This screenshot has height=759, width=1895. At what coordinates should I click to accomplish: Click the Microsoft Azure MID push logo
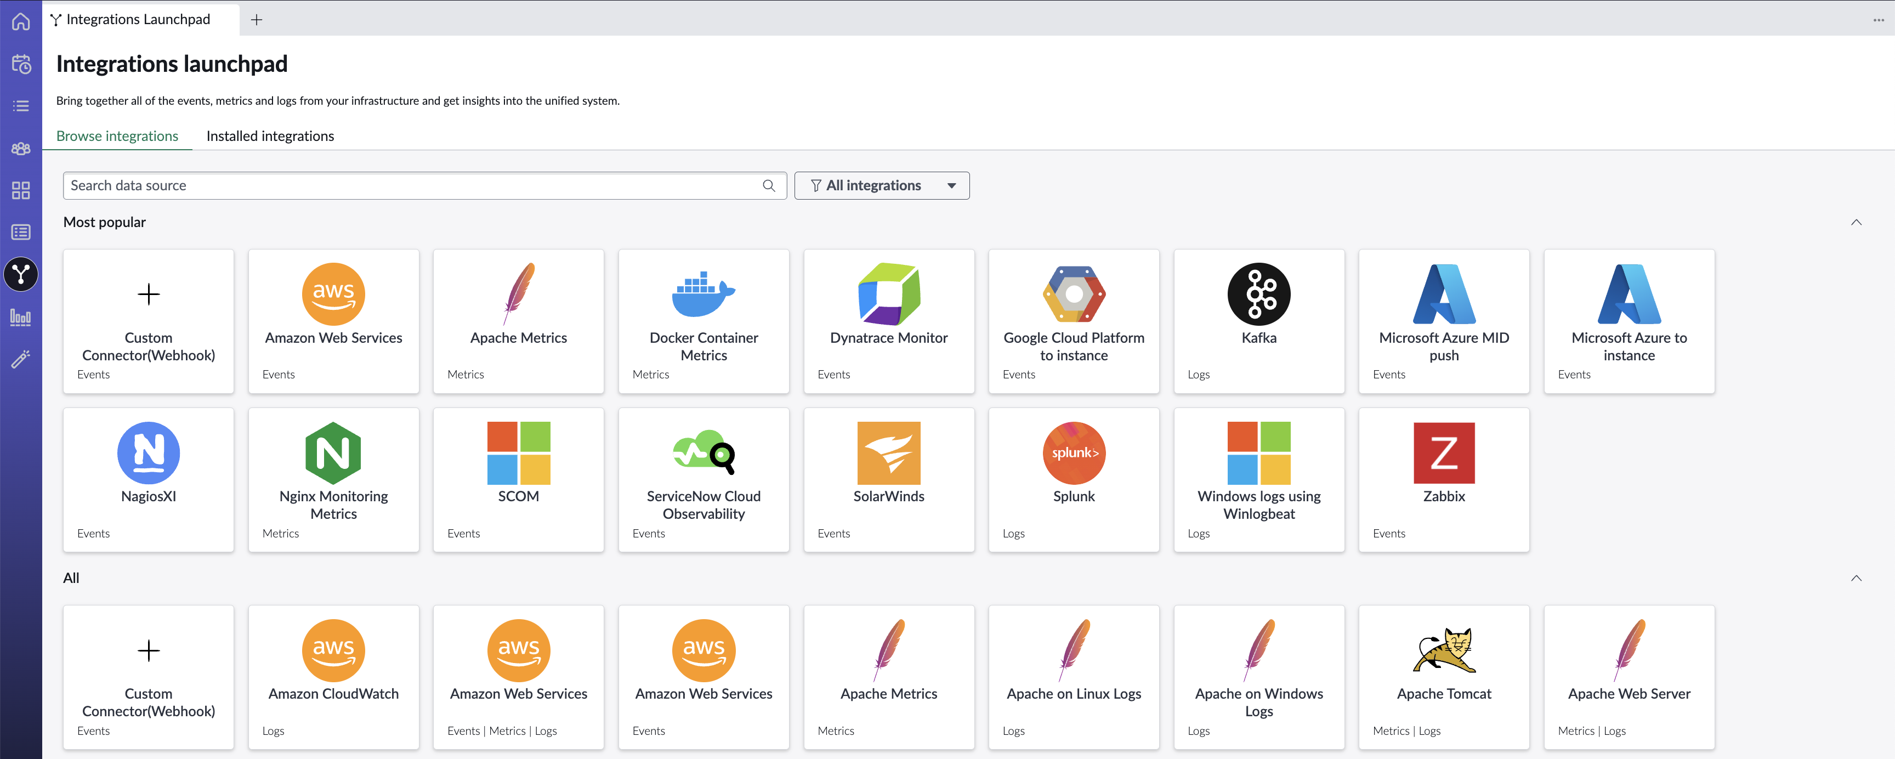point(1444,294)
